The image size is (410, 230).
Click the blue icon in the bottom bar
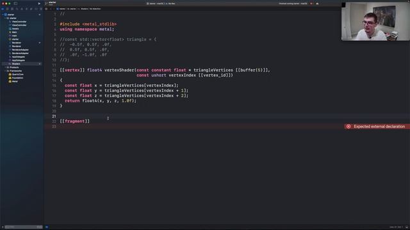point(47,227)
